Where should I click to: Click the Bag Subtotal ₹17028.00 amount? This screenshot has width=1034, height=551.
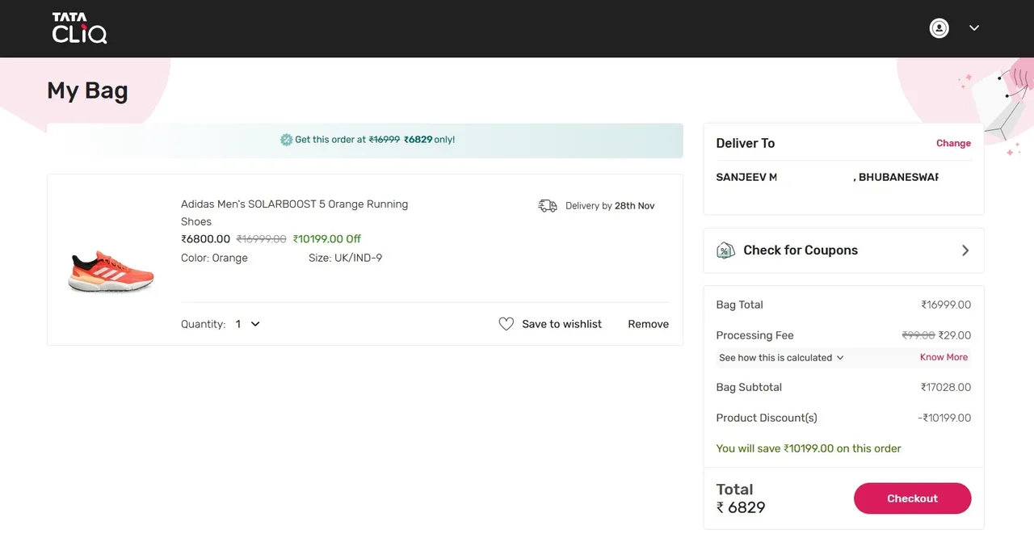[x=946, y=387]
